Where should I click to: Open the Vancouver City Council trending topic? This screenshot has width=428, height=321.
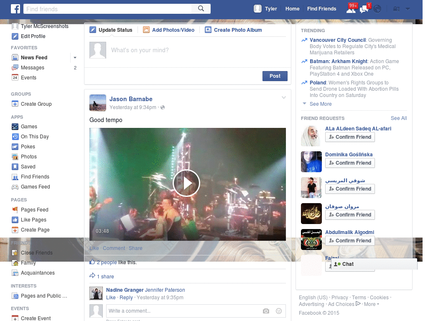(x=337, y=40)
